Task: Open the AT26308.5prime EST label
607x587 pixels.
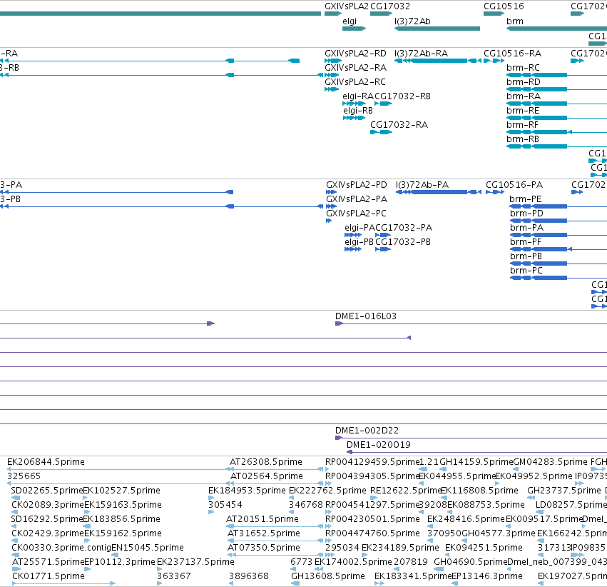Action: click(x=266, y=462)
